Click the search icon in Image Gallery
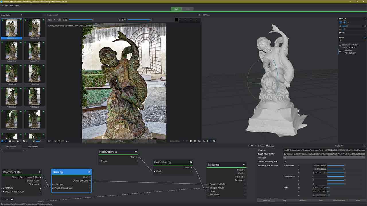 pos(22,15)
